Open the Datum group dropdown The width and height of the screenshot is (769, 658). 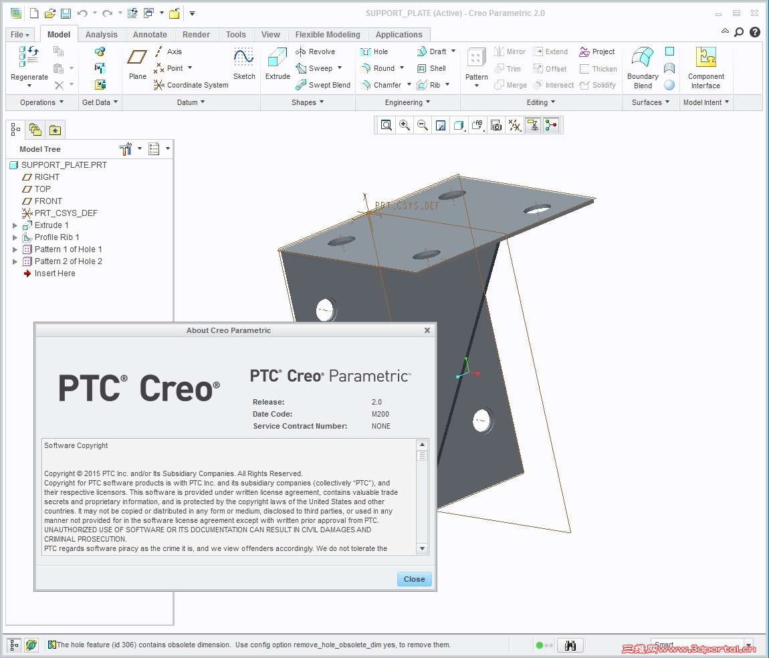[x=191, y=102]
